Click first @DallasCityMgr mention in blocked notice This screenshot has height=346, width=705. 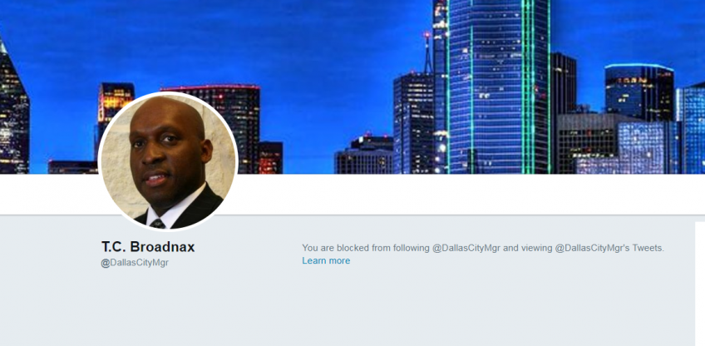point(466,248)
